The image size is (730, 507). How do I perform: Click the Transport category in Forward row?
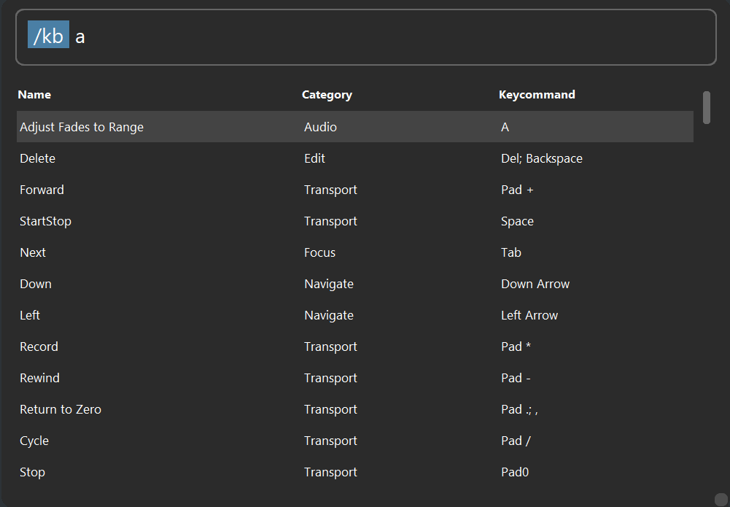pyautogui.click(x=330, y=190)
